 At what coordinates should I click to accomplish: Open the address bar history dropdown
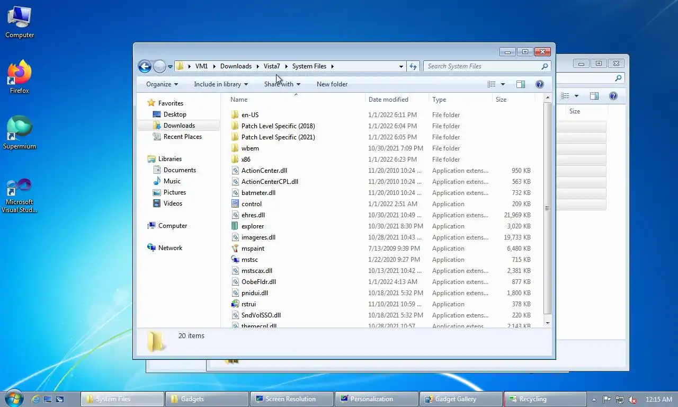pyautogui.click(x=401, y=66)
